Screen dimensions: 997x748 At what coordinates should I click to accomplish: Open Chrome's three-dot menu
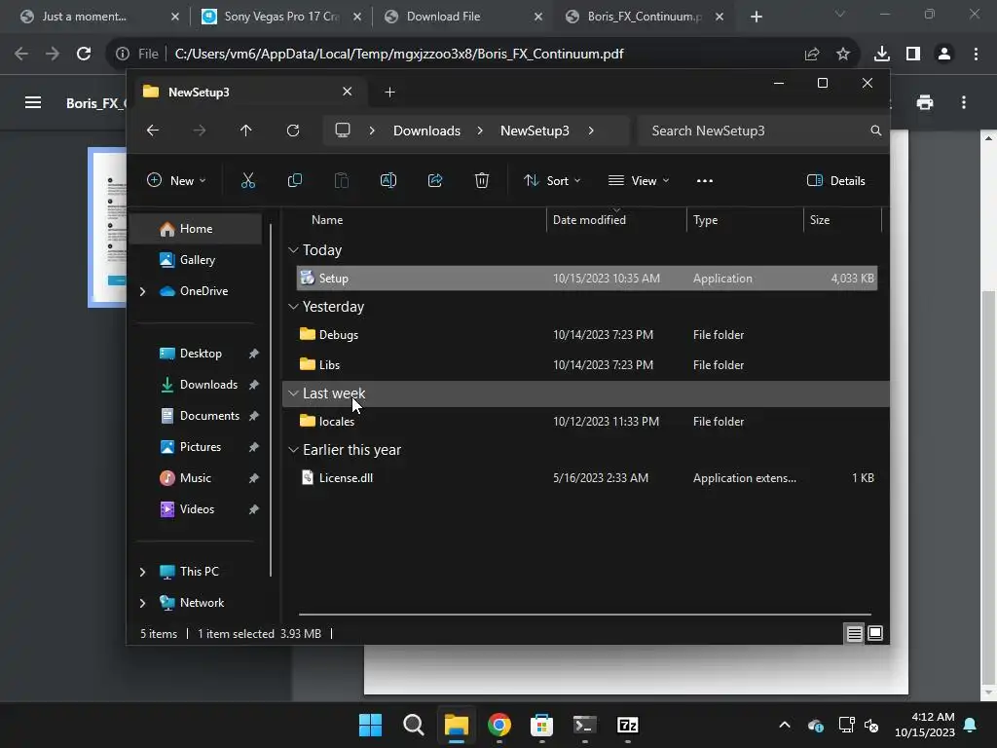click(x=976, y=55)
